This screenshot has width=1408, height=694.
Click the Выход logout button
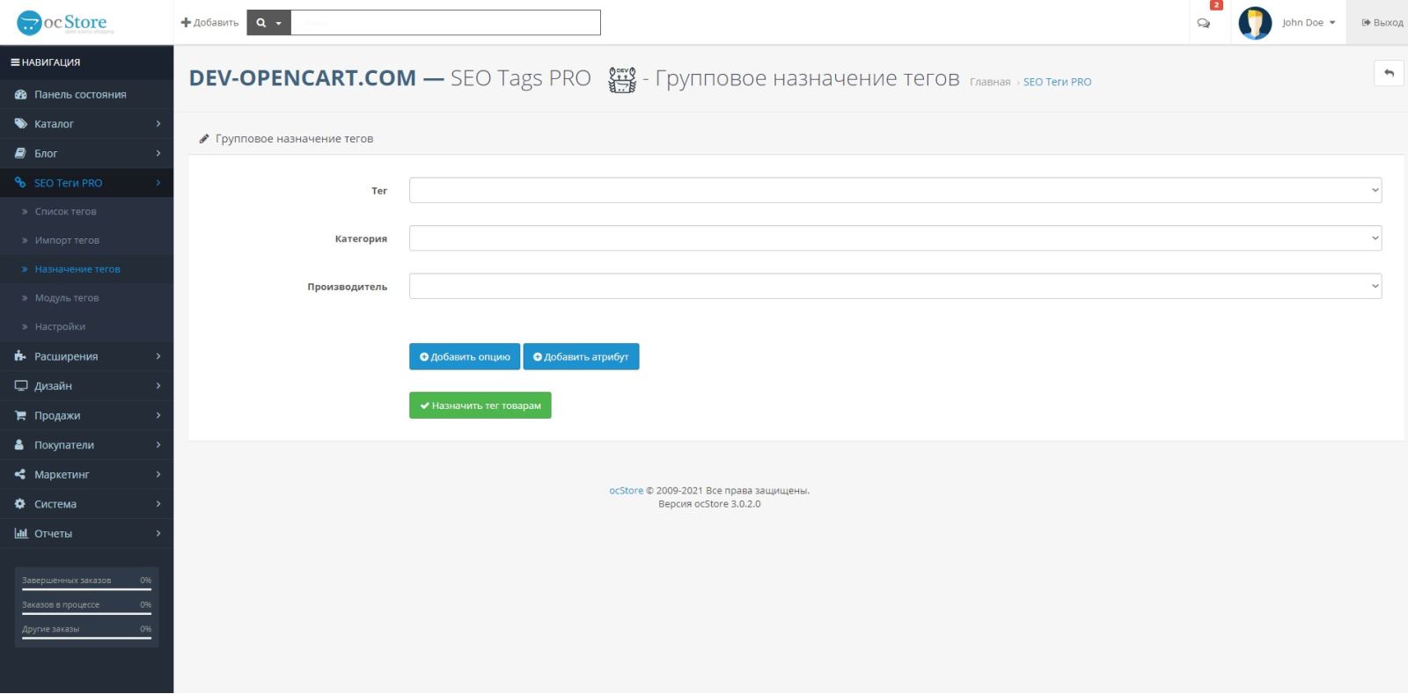point(1382,23)
